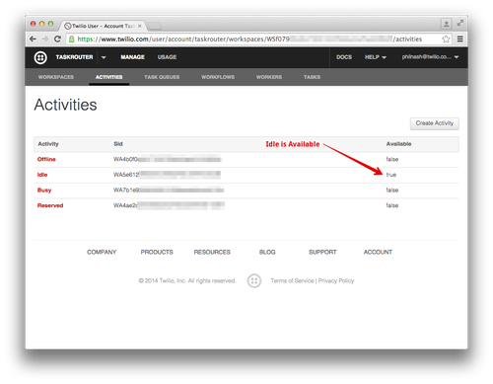This screenshot has width=493, height=384.
Task: Click the Available column header
Action: 398,144
